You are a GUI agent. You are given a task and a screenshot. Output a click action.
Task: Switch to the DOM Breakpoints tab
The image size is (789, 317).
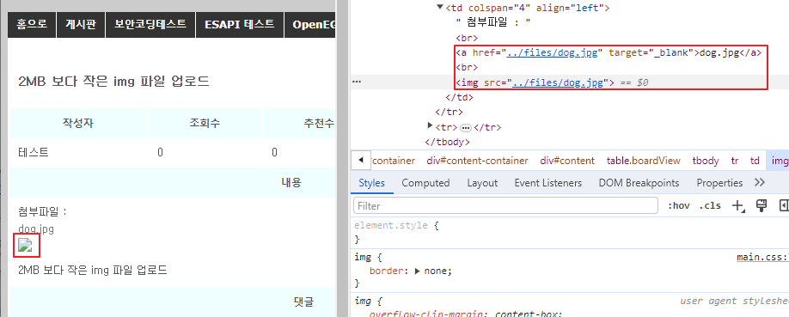639,183
